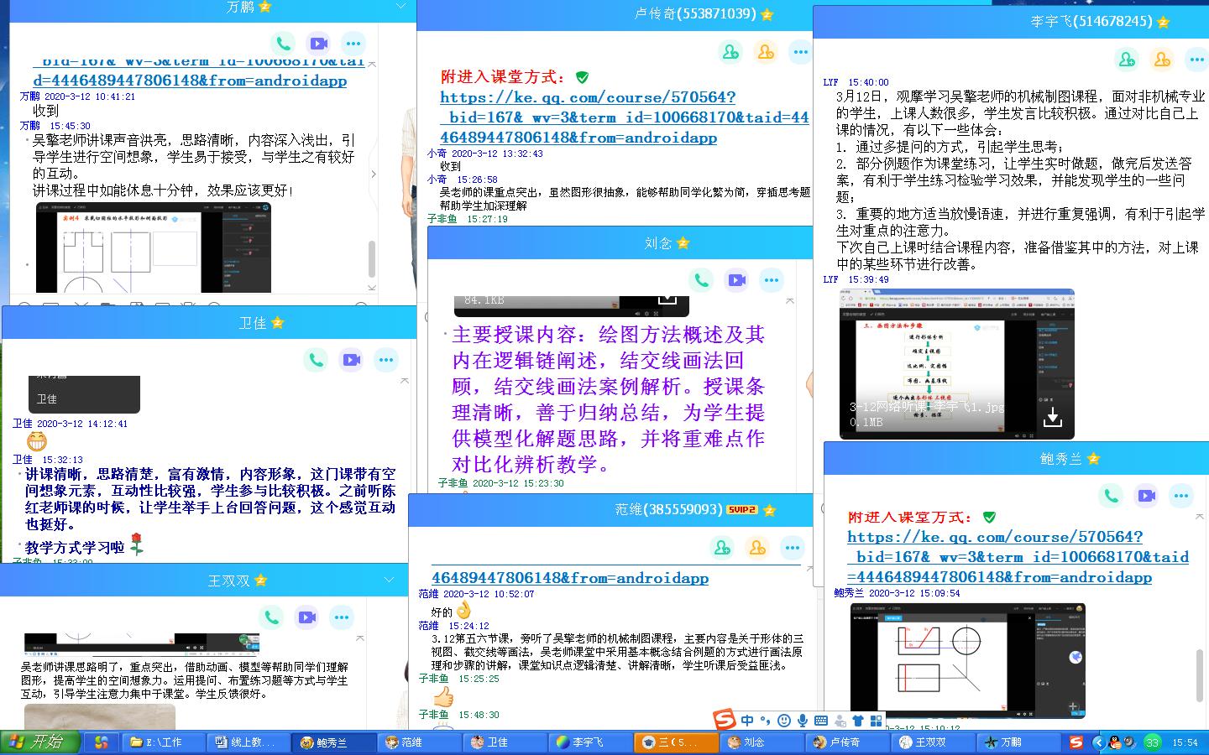The width and height of the screenshot is (1209, 755).
Task: Start a voice call in 刘念 chat window
Action: point(701,280)
